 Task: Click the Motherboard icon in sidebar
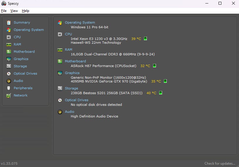point(9,52)
